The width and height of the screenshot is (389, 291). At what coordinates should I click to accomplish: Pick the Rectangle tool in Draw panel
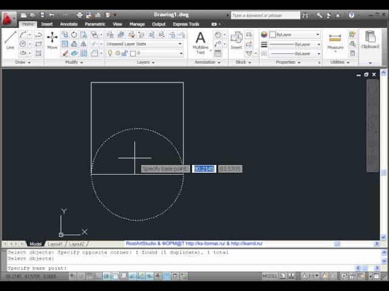38,44
